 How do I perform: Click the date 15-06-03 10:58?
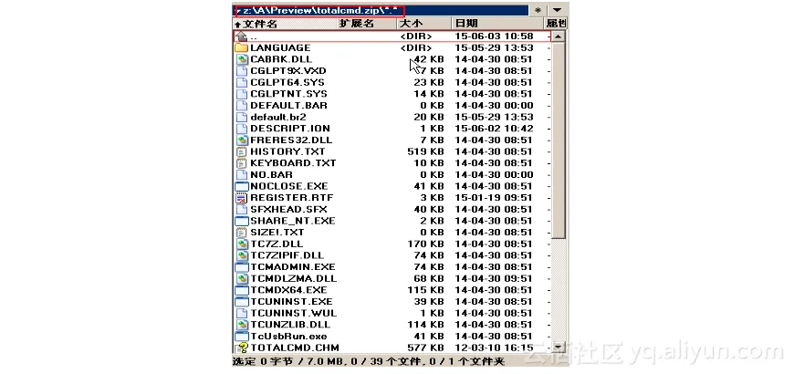pyautogui.click(x=494, y=36)
